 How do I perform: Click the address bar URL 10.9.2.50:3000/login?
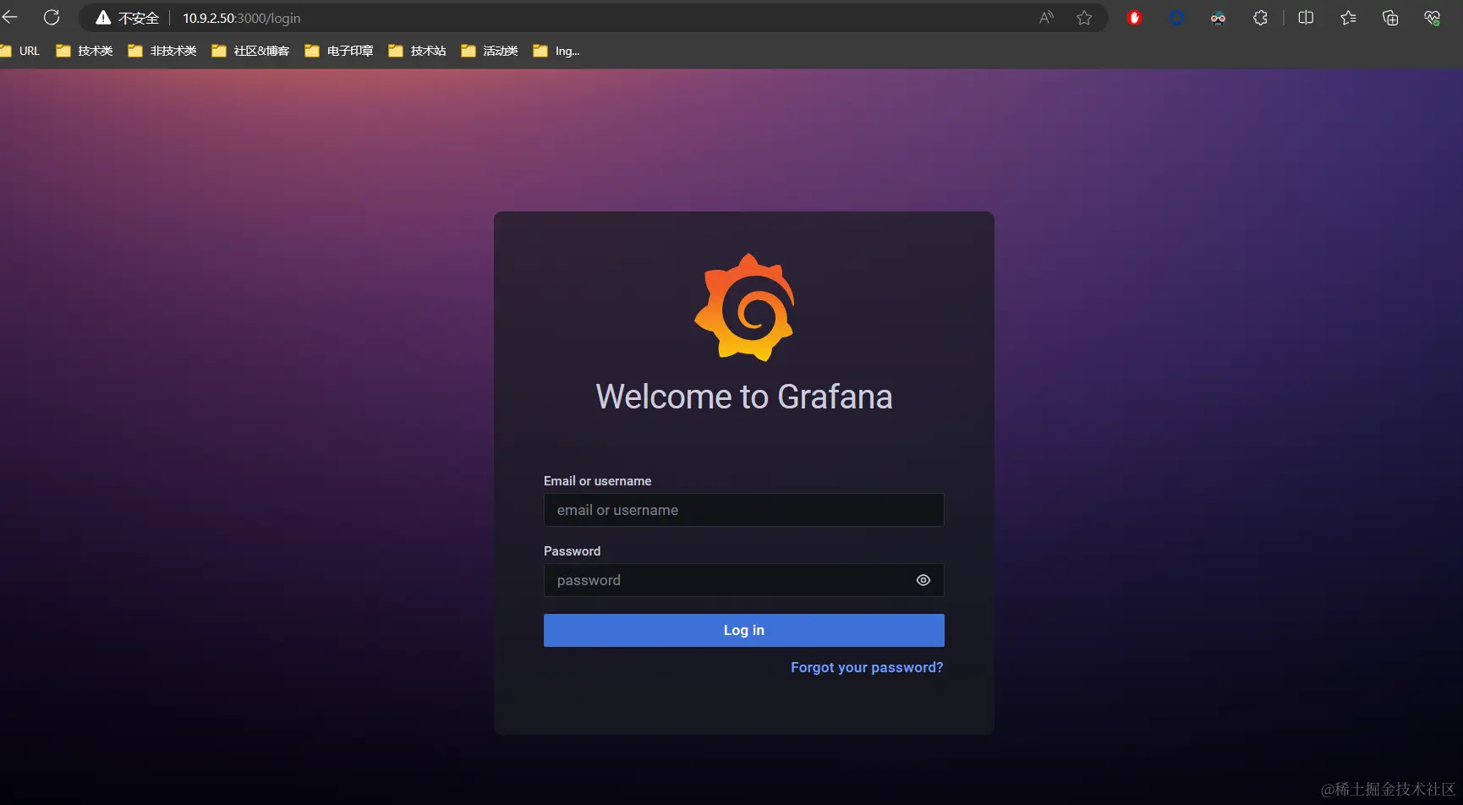242,18
